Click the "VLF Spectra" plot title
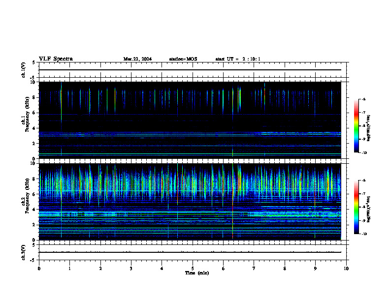Screen dimensions: 390x301 [56, 59]
